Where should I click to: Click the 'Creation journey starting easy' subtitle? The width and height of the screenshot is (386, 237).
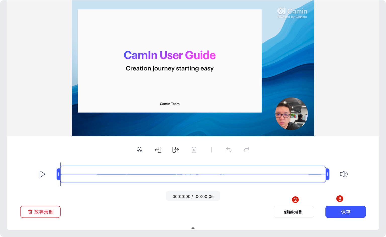tap(170, 68)
